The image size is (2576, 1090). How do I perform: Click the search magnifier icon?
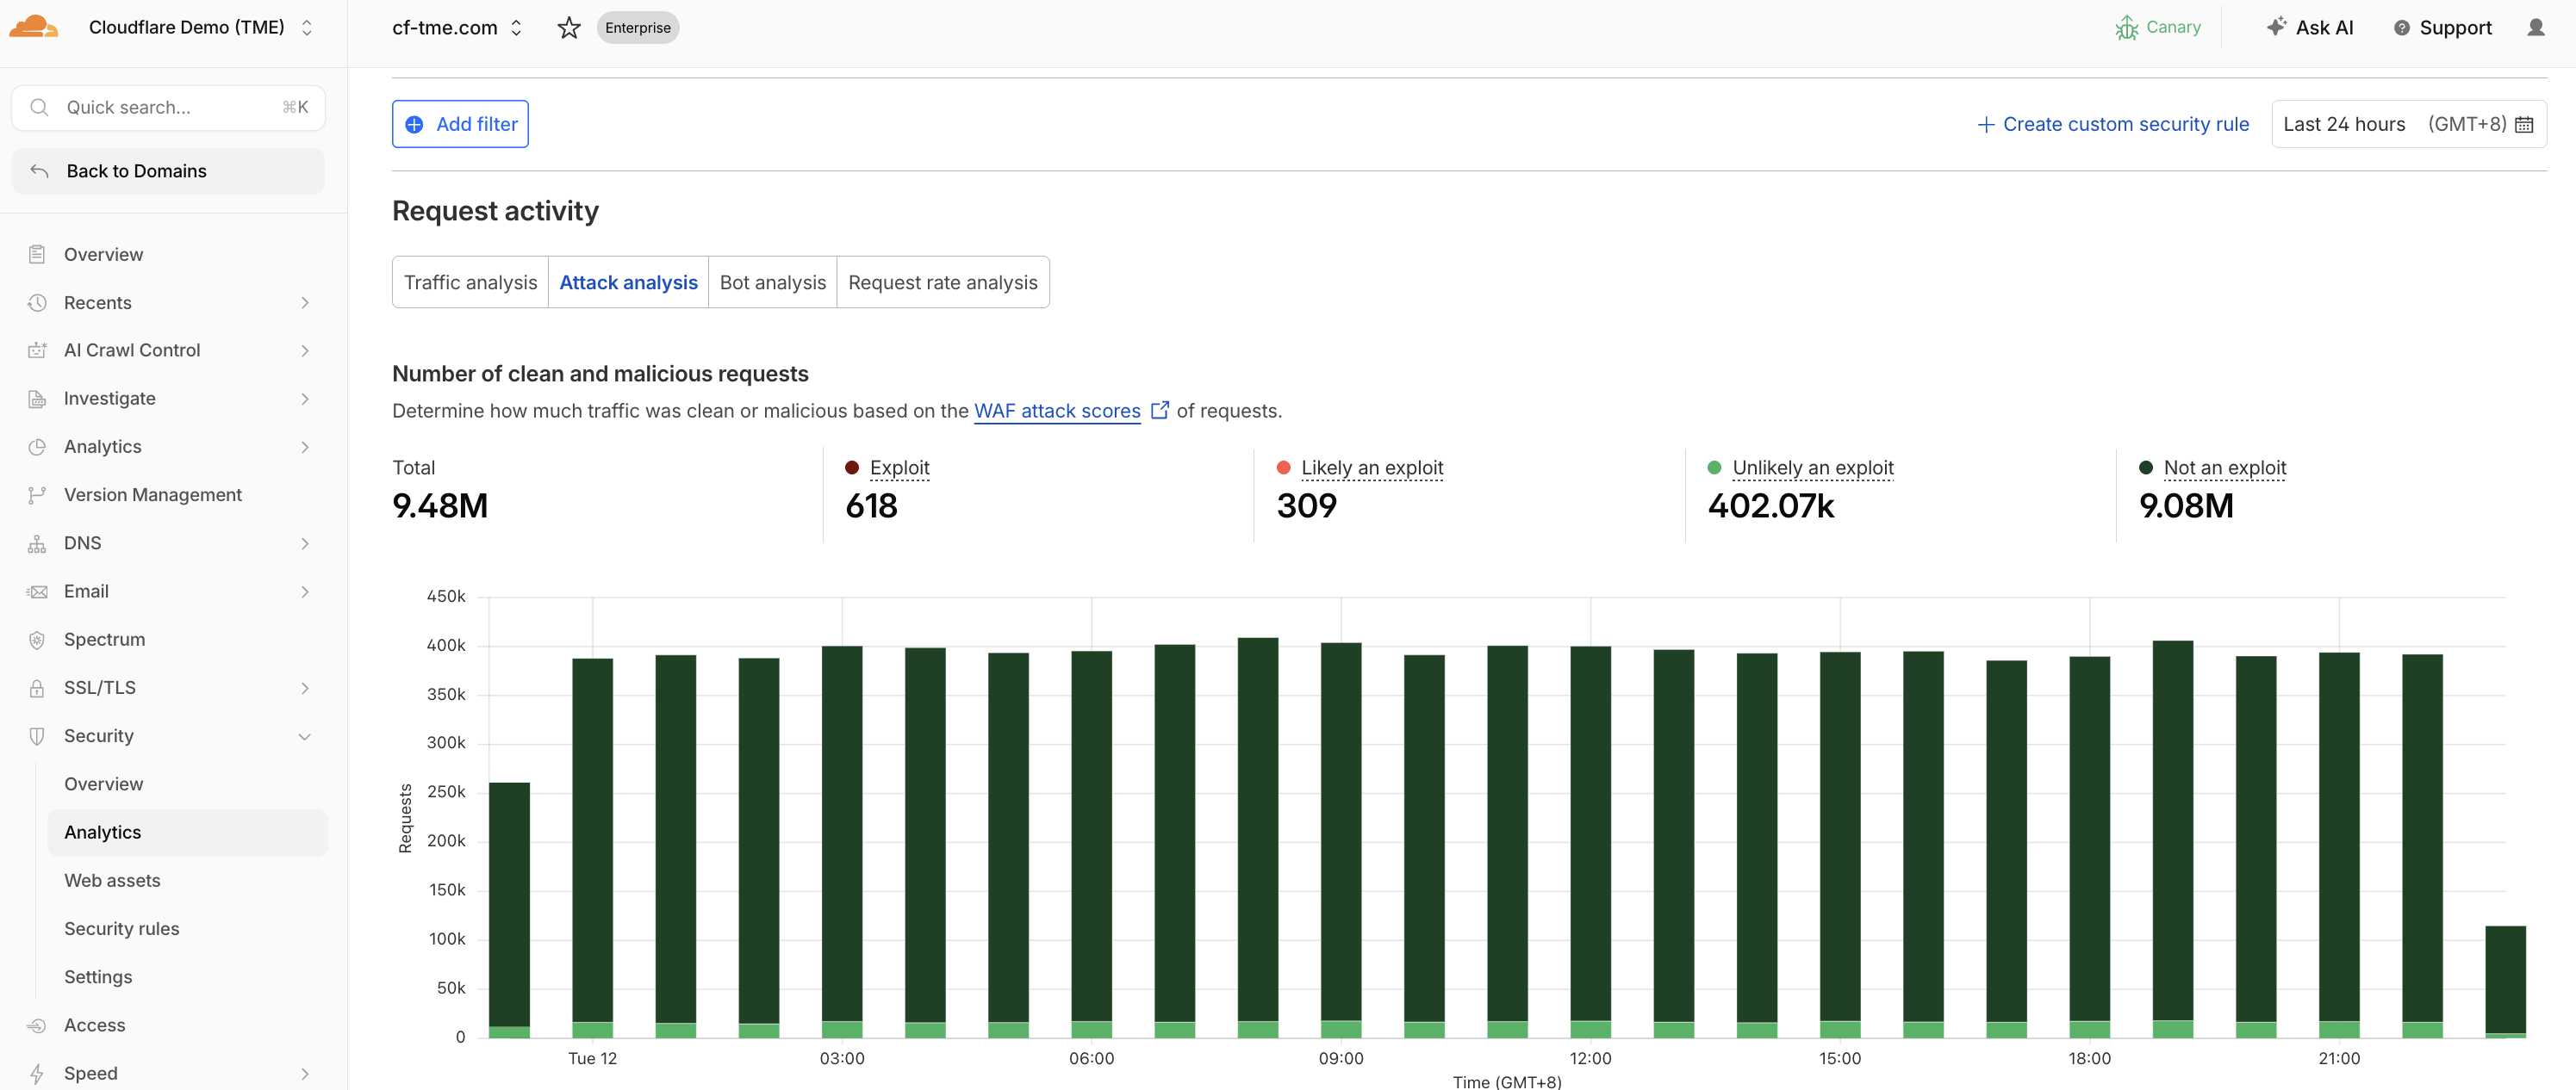39,107
